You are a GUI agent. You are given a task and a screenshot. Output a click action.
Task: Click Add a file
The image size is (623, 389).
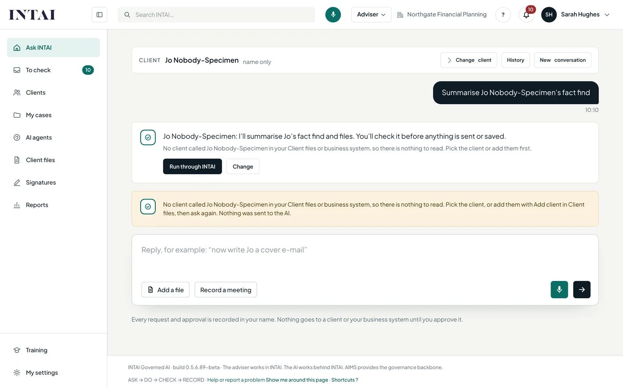point(166,290)
